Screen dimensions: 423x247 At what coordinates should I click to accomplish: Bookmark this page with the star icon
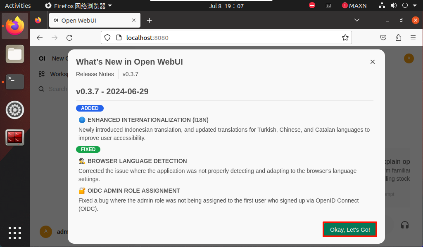pos(345,38)
